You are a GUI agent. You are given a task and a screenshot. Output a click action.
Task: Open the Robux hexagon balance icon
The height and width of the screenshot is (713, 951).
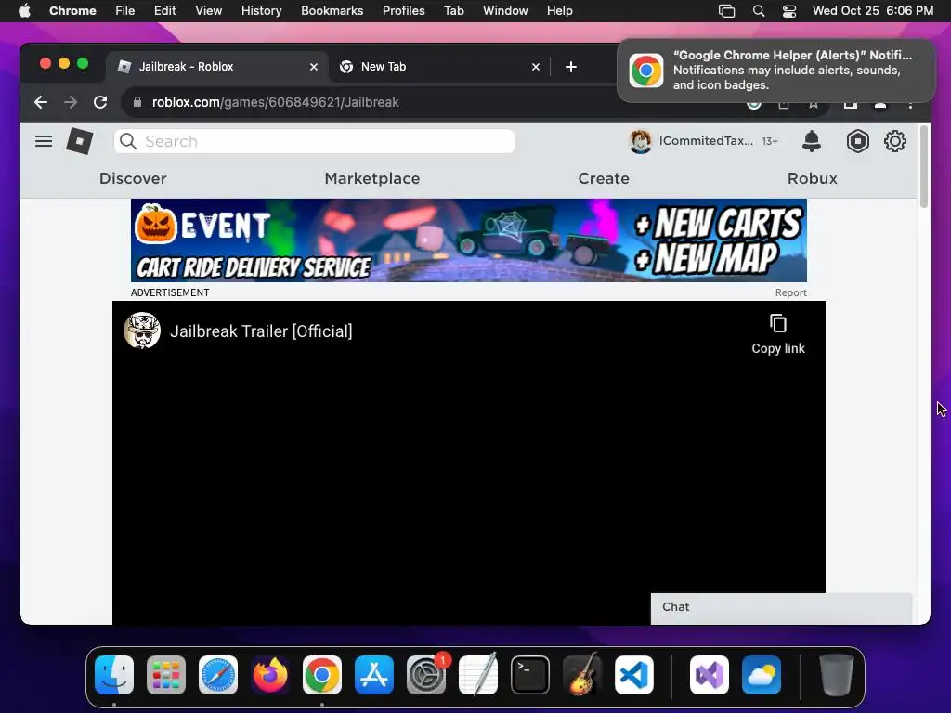(x=857, y=141)
